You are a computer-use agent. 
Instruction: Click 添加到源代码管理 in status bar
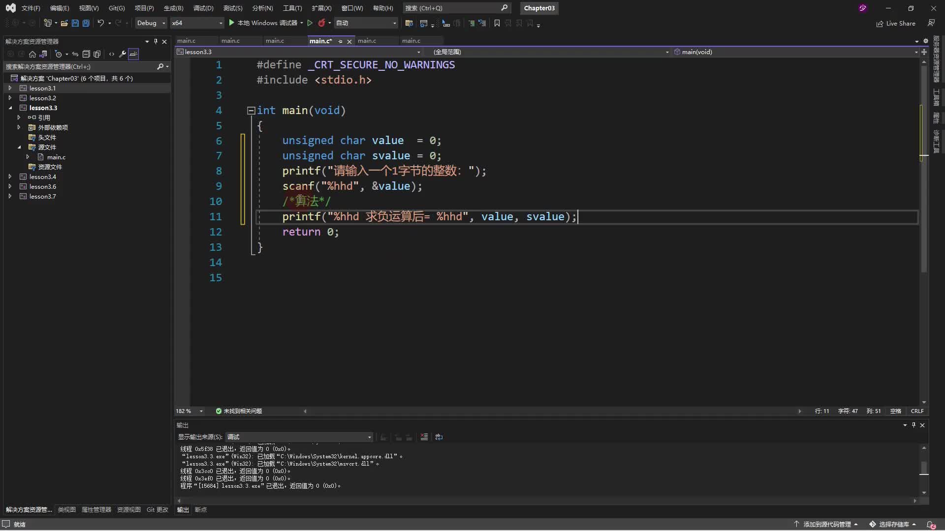[x=826, y=524]
